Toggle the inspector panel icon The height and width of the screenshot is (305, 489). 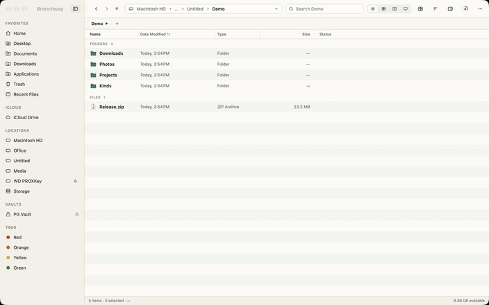click(x=450, y=9)
